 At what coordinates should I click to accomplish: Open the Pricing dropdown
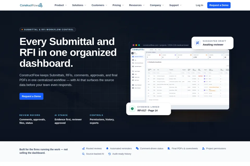click(x=118, y=5)
